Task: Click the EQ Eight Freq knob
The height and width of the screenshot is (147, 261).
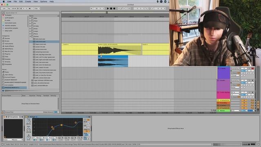Action: point(29,122)
